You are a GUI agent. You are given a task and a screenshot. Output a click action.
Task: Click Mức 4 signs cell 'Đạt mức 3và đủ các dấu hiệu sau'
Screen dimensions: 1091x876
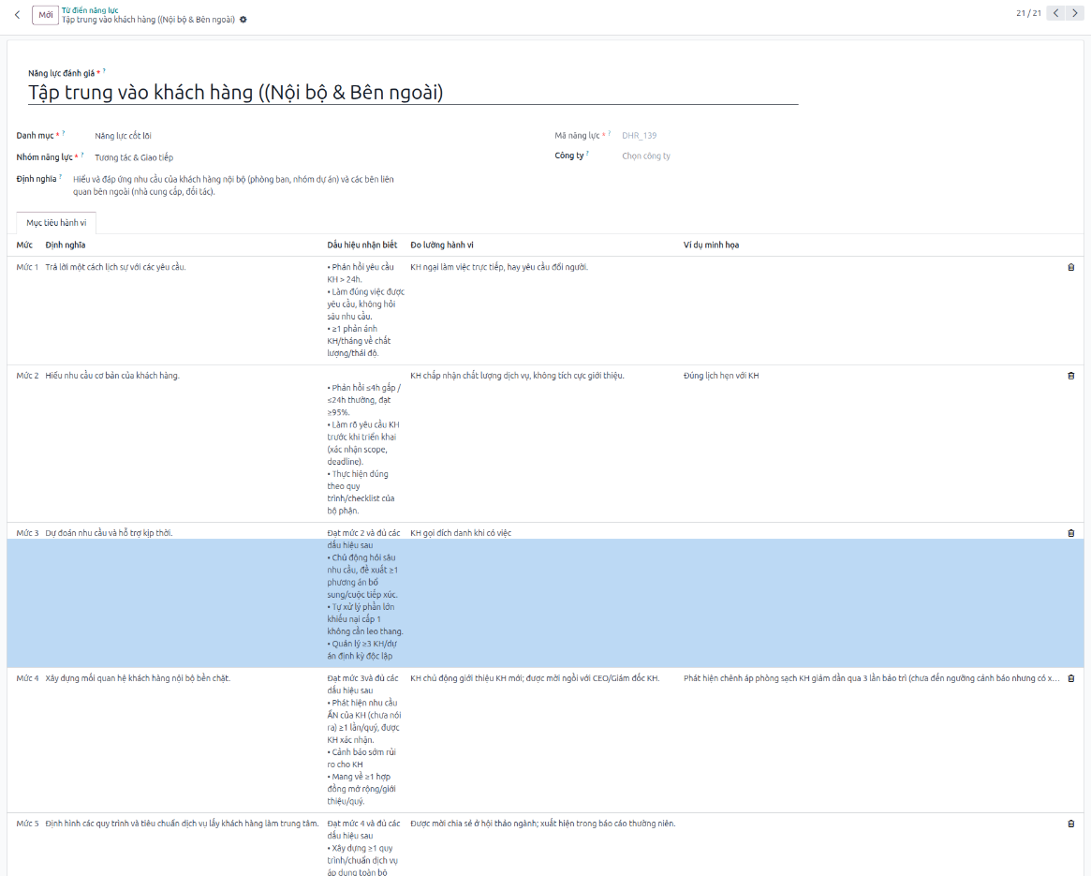[x=364, y=739]
